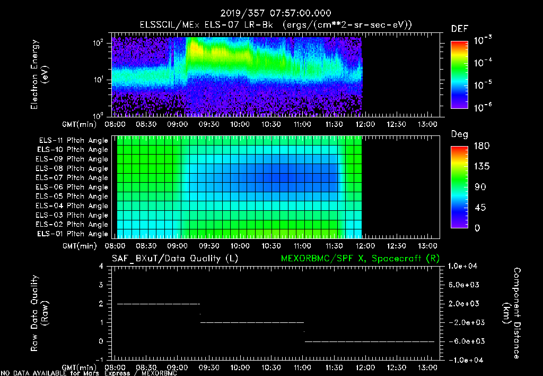Click the green 'MEXORBMC/SPF X, Spacecraft (R)' title
Viewport: 543px width, 376px height.
pos(360,259)
